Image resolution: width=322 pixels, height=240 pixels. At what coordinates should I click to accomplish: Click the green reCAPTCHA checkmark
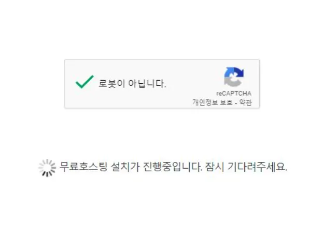pos(85,82)
